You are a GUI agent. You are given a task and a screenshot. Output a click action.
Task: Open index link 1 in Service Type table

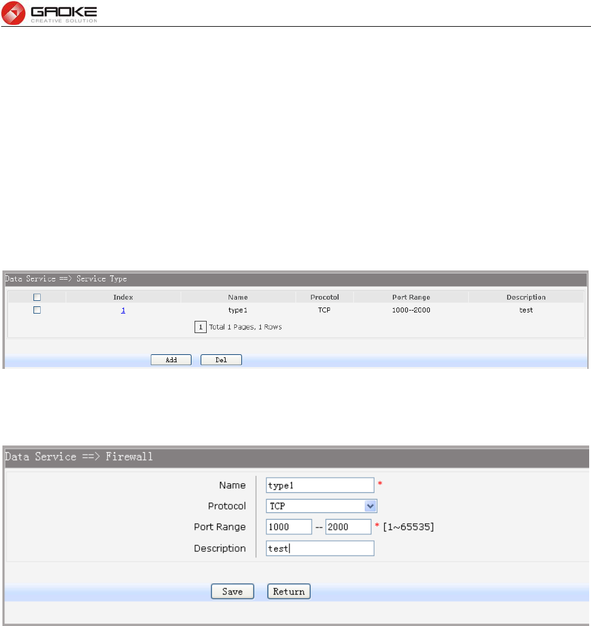click(123, 310)
